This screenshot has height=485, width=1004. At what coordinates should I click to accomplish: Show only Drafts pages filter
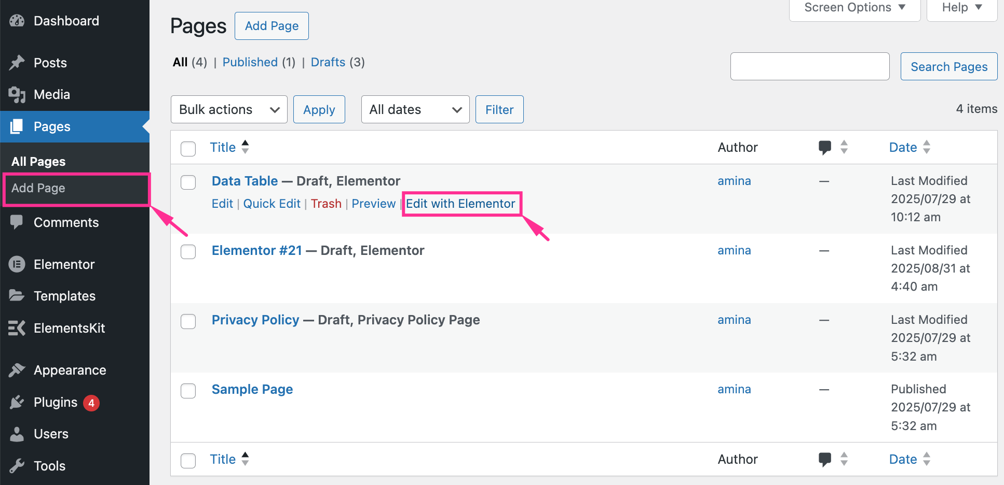click(328, 62)
